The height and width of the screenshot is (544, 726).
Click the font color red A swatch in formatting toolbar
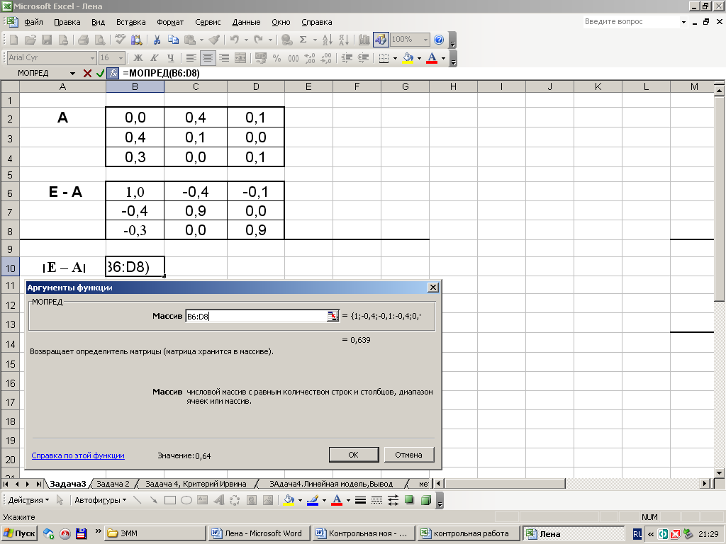tap(431, 58)
